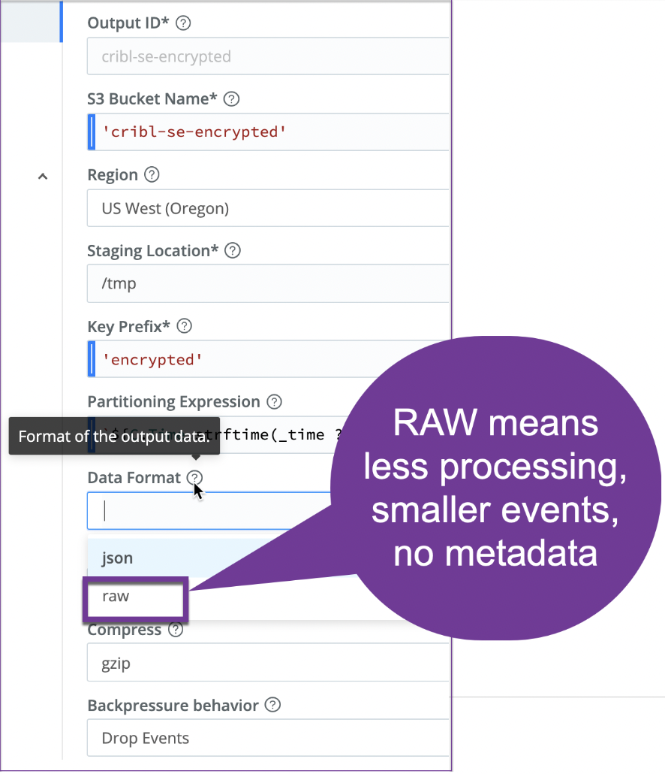Click into the Data Format search box
Image resolution: width=665 pixels, height=774 pixels.
pyautogui.click(x=210, y=512)
